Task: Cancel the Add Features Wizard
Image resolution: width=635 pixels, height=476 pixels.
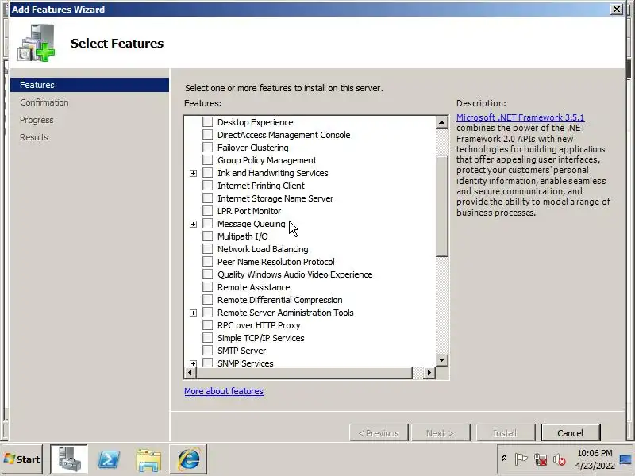Action: (571, 433)
